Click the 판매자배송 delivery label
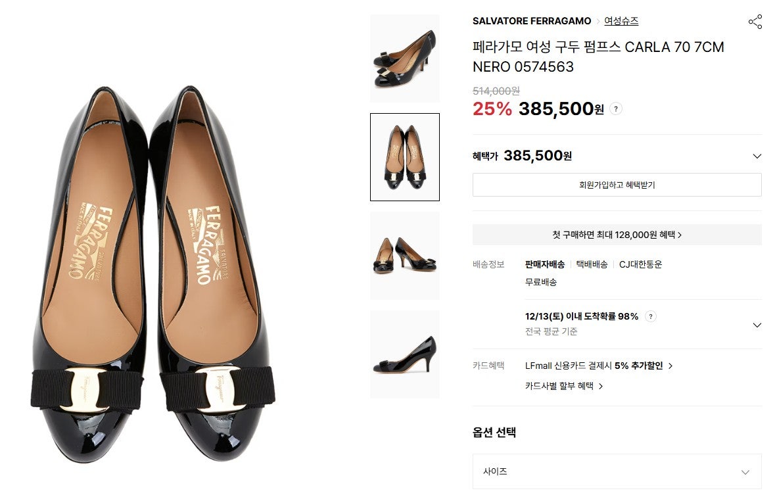The height and width of the screenshot is (503, 775). pyautogui.click(x=544, y=264)
